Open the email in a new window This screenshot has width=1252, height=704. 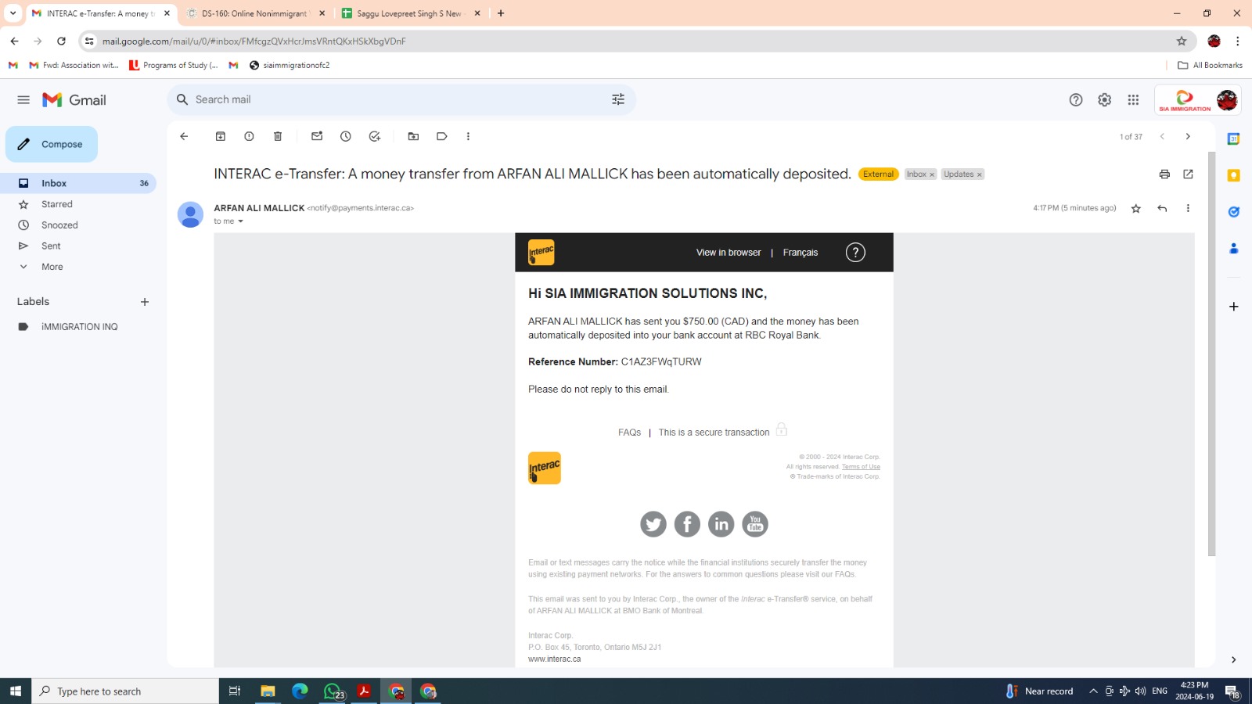coord(1188,174)
